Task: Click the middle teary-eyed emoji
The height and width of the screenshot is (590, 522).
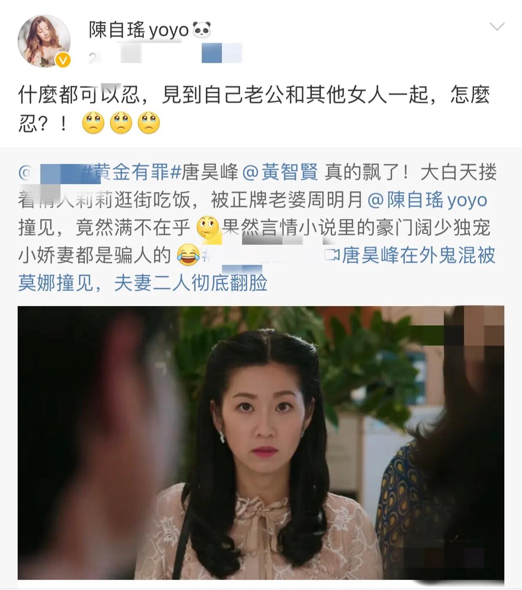Action: tap(121, 123)
